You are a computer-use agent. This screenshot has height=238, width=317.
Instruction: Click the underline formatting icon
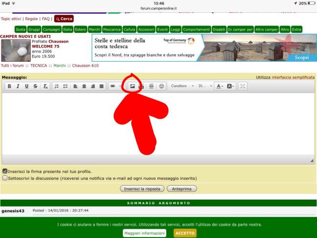[26, 86]
